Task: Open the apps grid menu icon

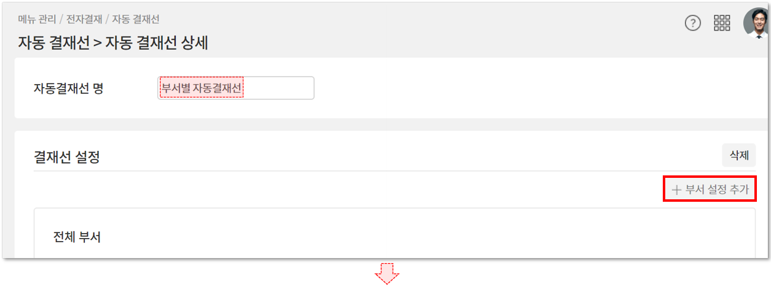Action: coord(722,23)
